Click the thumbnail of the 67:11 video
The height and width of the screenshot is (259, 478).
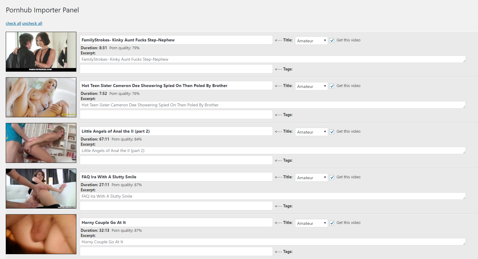click(x=41, y=143)
